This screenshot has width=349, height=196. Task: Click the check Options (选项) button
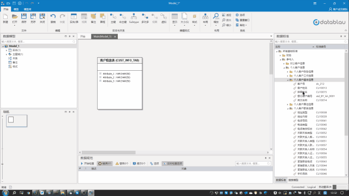tap(154, 163)
